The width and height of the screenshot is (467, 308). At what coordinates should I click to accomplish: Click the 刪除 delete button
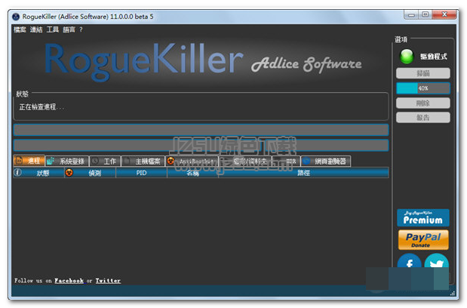pyautogui.click(x=423, y=103)
